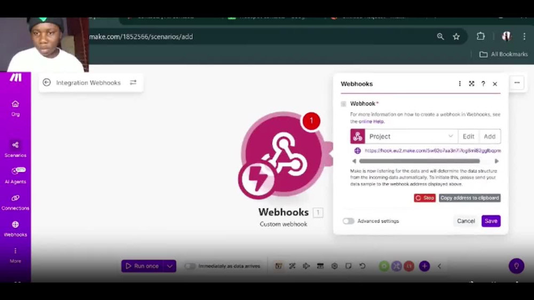This screenshot has width=534, height=300.
Task: Go back using the arrow beside Integration Webhooks
Action: [46, 83]
